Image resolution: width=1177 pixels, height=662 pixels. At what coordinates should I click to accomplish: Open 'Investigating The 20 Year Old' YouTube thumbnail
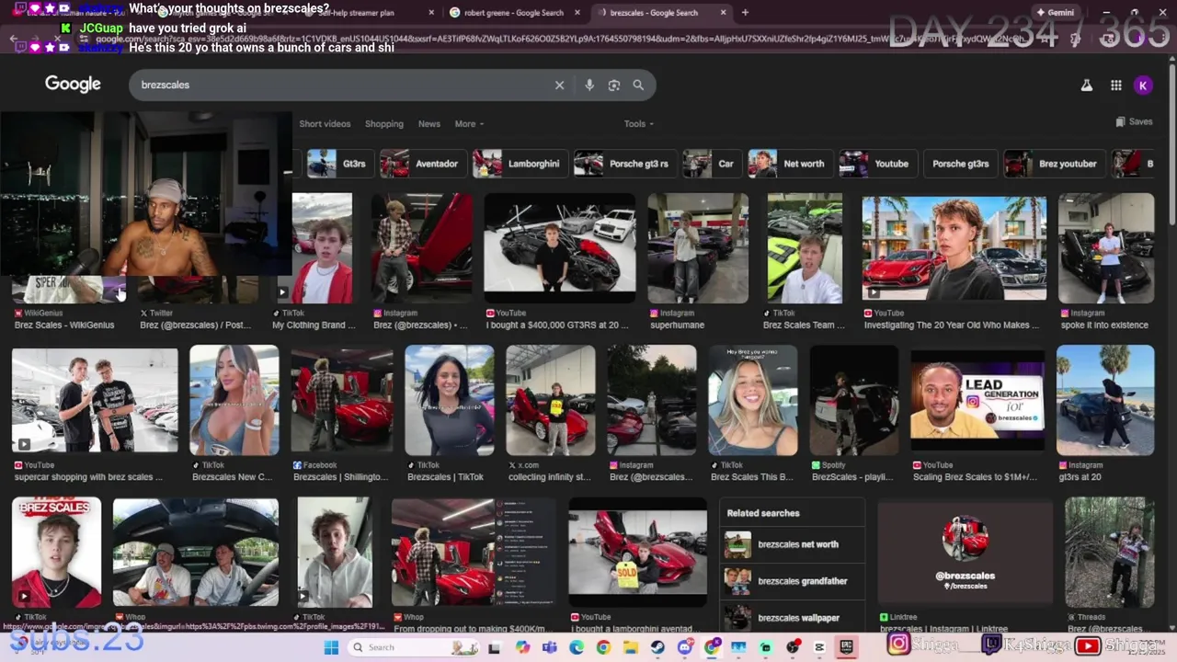pyautogui.click(x=954, y=248)
